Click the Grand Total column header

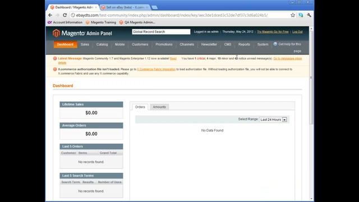108,153
